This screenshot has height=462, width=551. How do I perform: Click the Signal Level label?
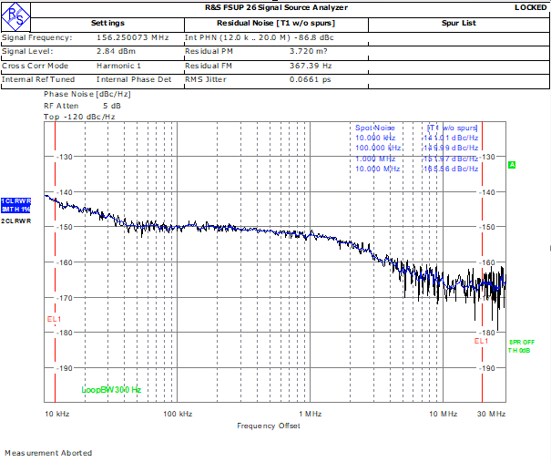[27, 51]
